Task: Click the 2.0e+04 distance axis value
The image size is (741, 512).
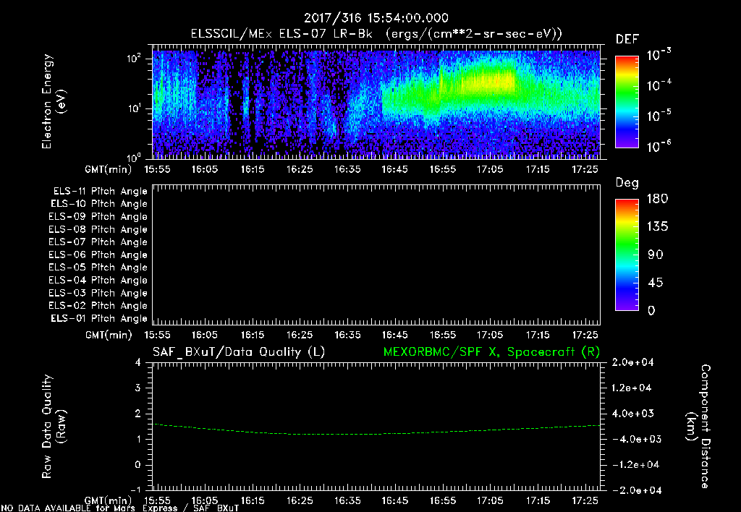Action: point(632,362)
